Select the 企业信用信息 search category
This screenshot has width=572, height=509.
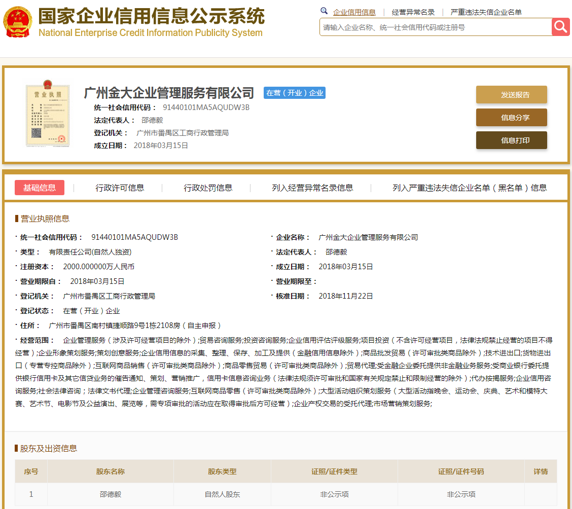point(354,12)
